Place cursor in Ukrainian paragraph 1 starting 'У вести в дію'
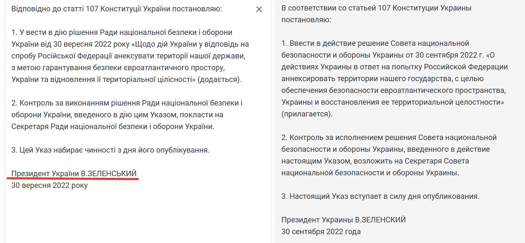Screen dimensions: 525x243 (131, 56)
